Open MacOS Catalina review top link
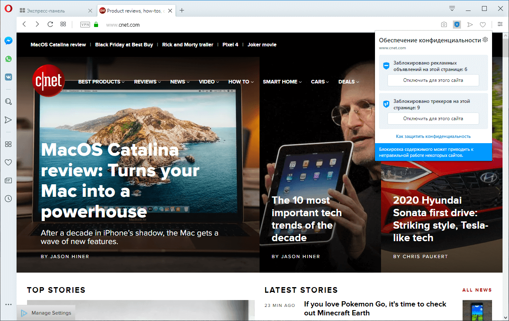Image resolution: width=509 pixels, height=321 pixels. click(58, 45)
